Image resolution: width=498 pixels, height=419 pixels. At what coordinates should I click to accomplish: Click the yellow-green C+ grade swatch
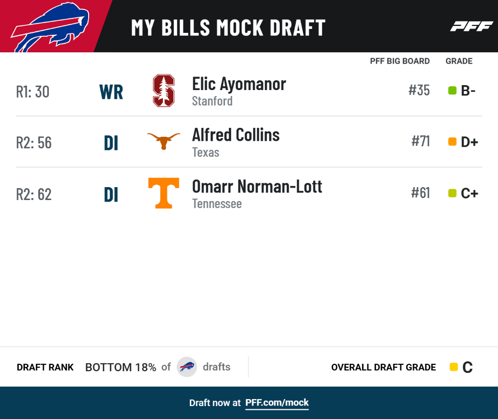pos(452,193)
